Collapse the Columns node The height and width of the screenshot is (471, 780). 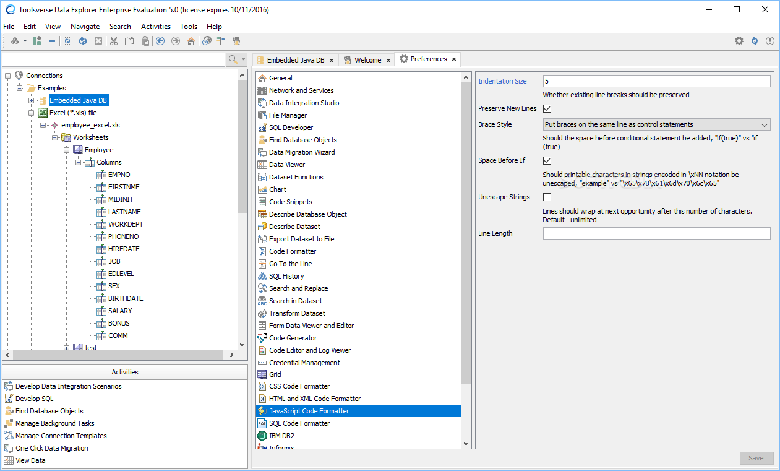point(79,162)
